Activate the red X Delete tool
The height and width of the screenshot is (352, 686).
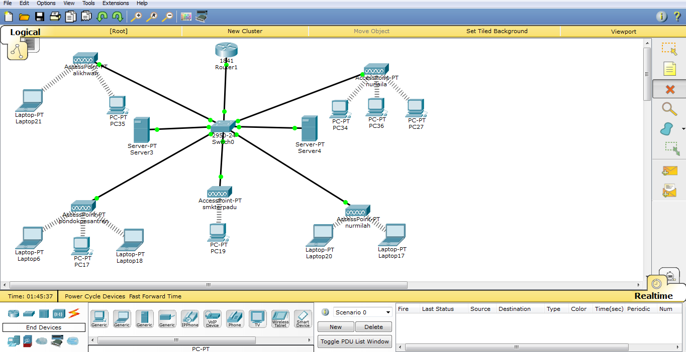click(669, 89)
